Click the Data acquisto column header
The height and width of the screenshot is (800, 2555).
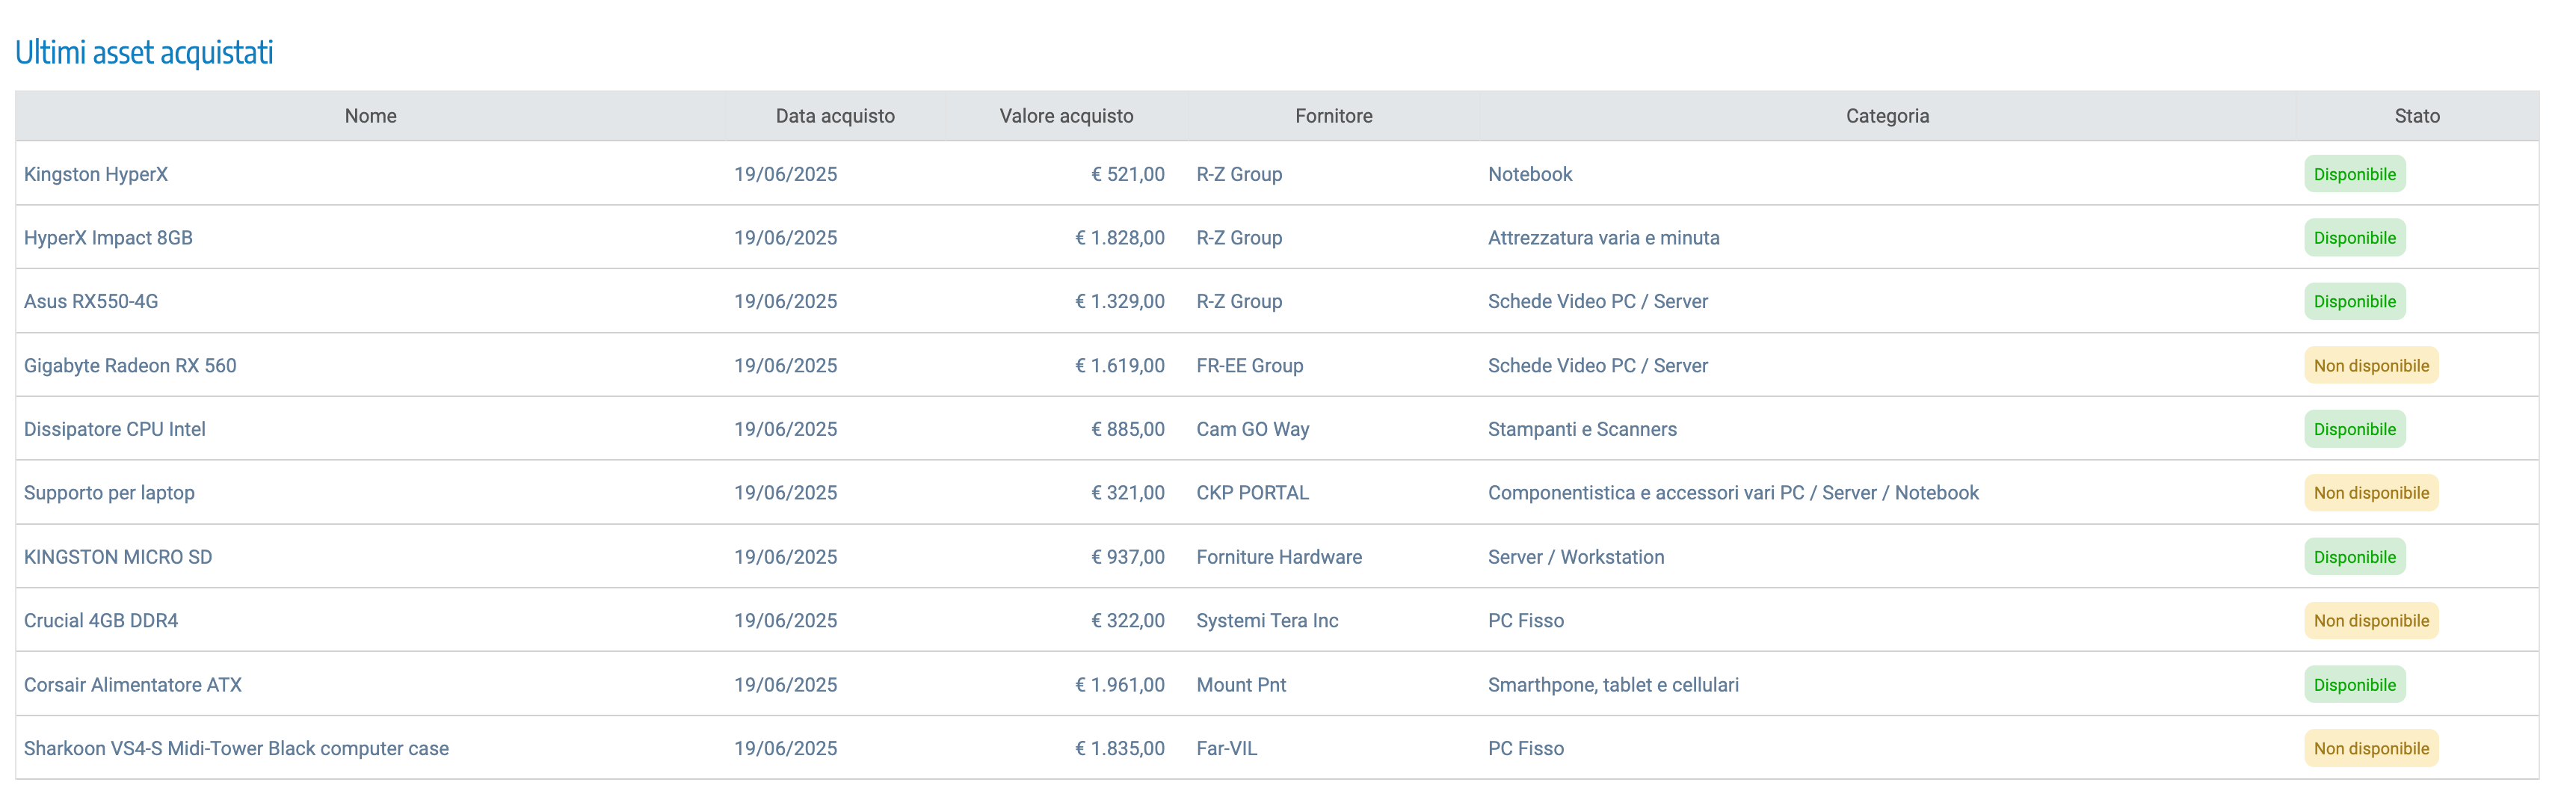(834, 116)
